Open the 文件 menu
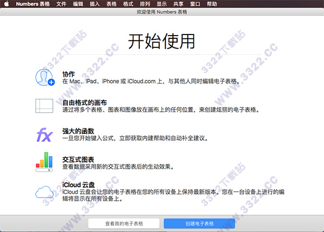Viewport: 324px width, 232px height. tap(61, 4)
